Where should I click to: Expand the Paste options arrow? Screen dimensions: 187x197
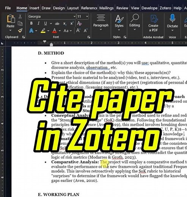tap(10, 30)
